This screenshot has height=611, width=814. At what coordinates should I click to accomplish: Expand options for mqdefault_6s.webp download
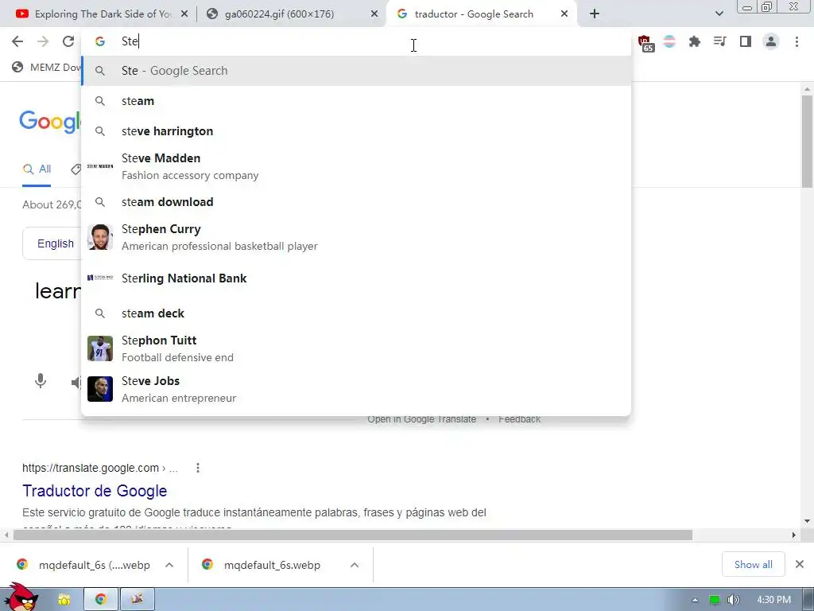(x=354, y=566)
